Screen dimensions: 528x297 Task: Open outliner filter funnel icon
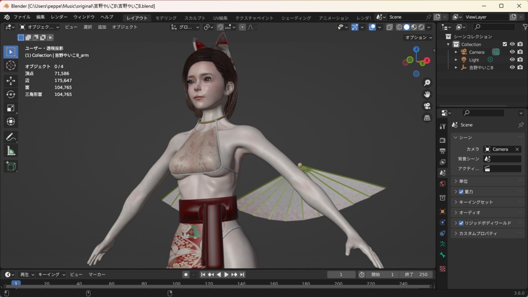[x=524, y=27]
